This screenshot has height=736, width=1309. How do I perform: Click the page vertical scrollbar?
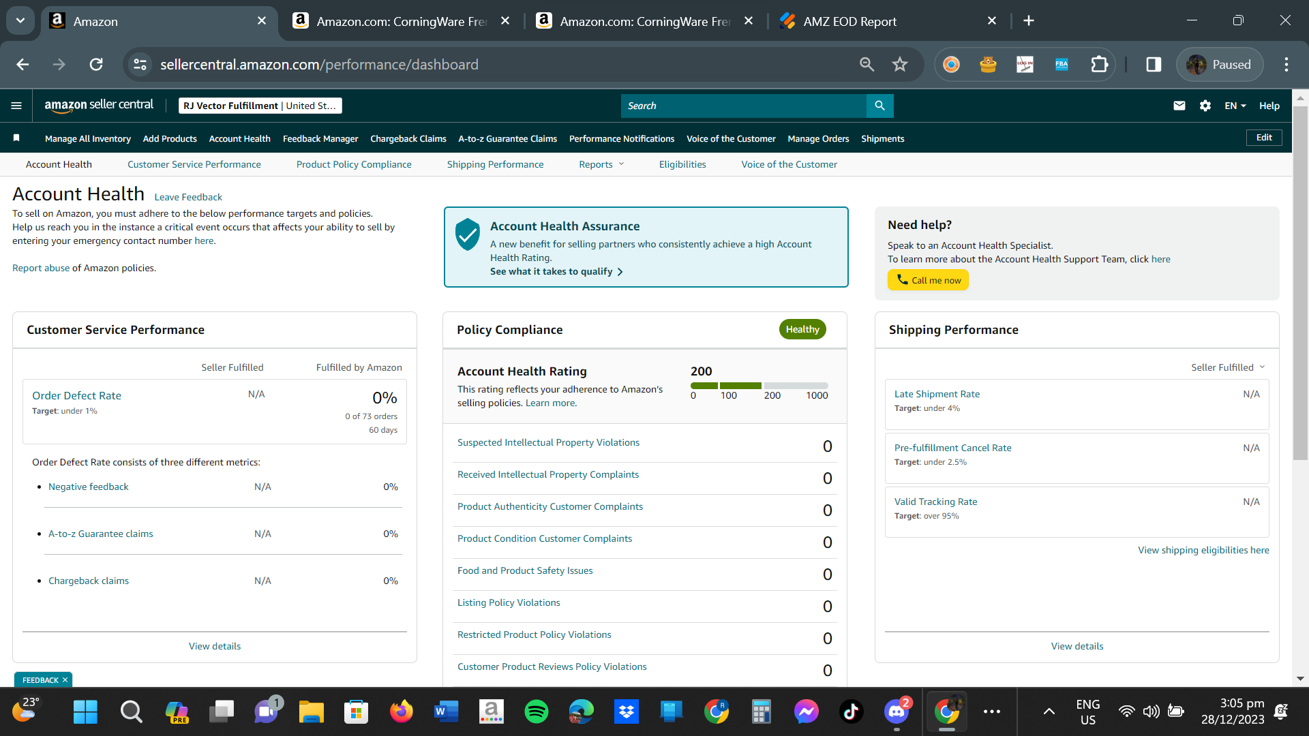[x=1300, y=282]
